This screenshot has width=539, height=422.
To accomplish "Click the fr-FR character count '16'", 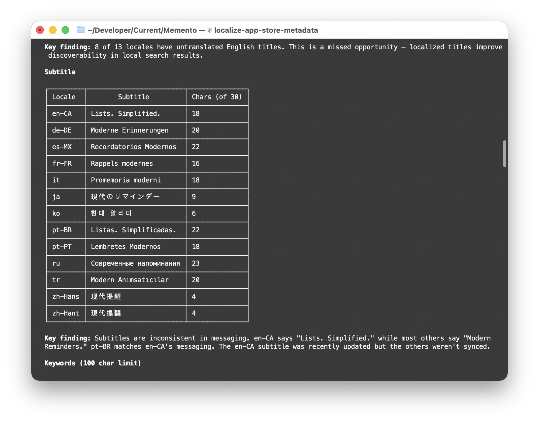I will coord(196,164).
